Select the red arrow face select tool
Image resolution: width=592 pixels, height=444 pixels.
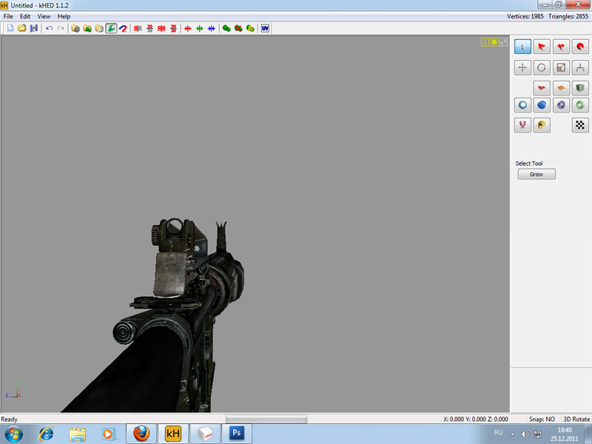pos(542,47)
